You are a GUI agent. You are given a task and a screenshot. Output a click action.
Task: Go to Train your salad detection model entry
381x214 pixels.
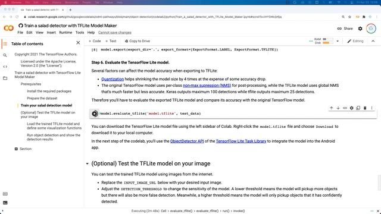point(46,105)
